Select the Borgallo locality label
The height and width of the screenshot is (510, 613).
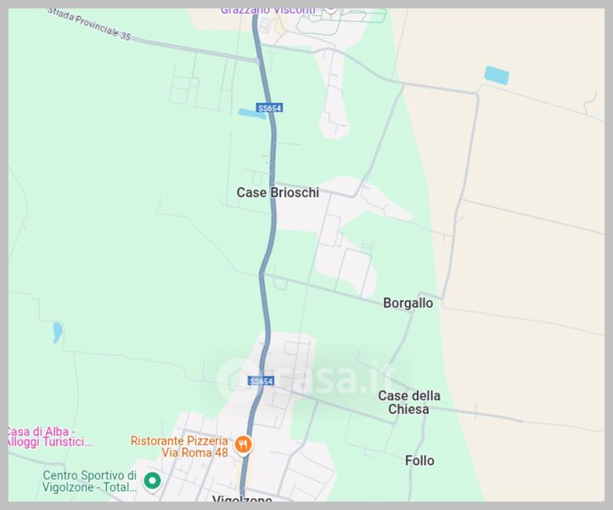coord(408,303)
